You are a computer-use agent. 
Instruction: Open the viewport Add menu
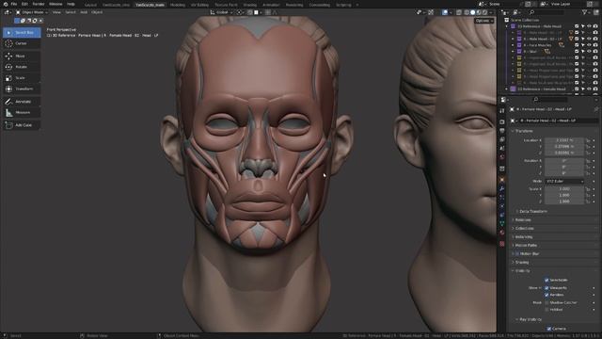[x=84, y=12]
